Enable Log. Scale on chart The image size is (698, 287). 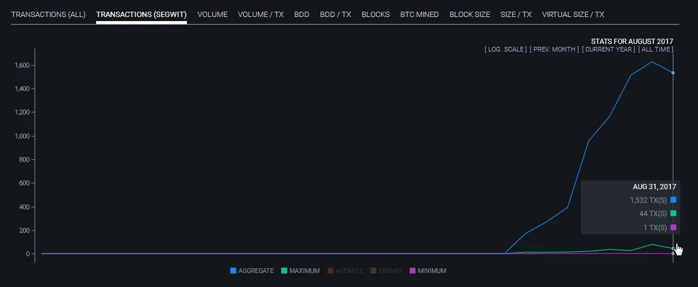click(x=505, y=49)
